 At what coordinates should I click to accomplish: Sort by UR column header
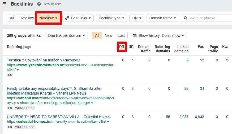131,47
